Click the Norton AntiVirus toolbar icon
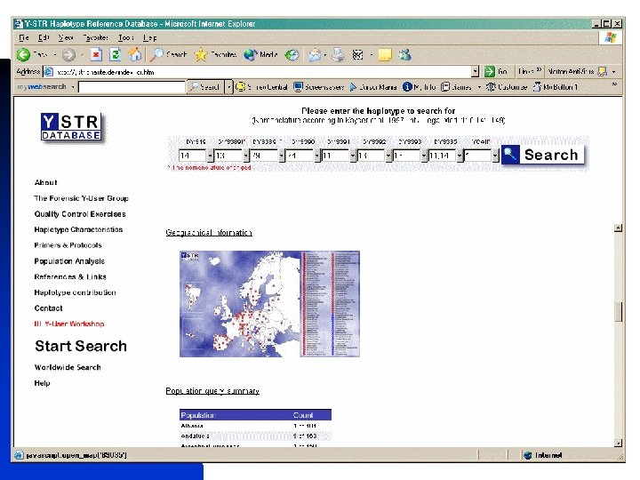 (x=602, y=71)
